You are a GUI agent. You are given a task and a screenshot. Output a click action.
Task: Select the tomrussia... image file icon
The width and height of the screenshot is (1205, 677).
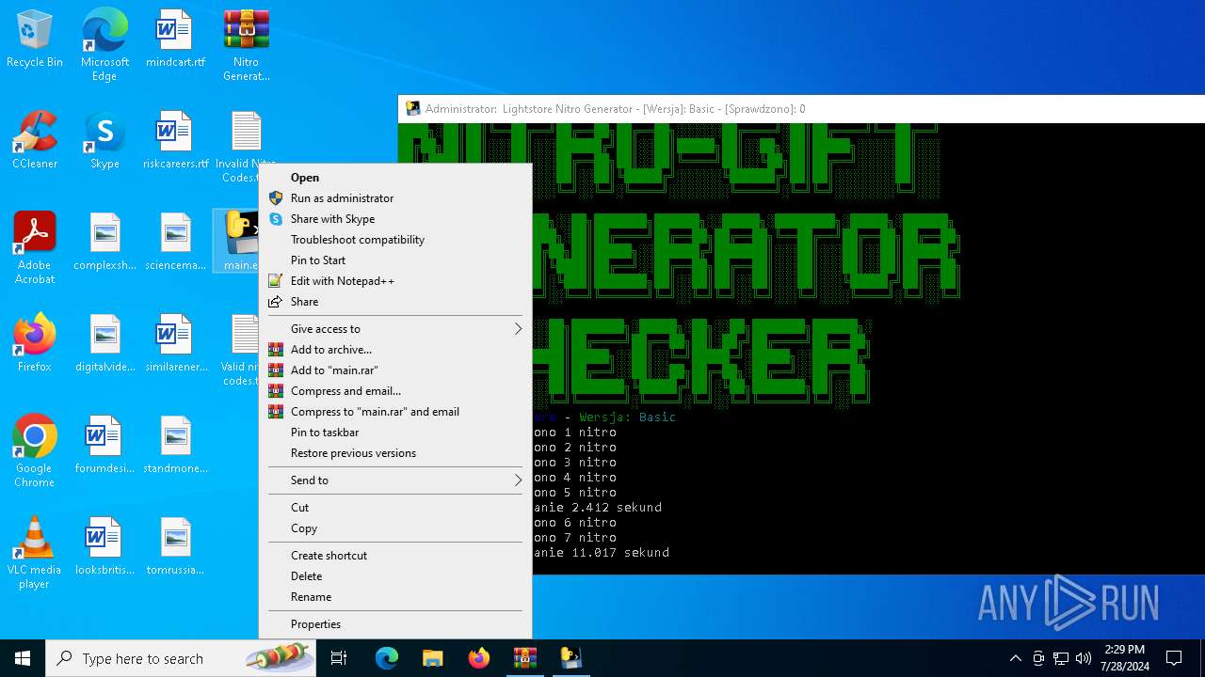point(175,547)
